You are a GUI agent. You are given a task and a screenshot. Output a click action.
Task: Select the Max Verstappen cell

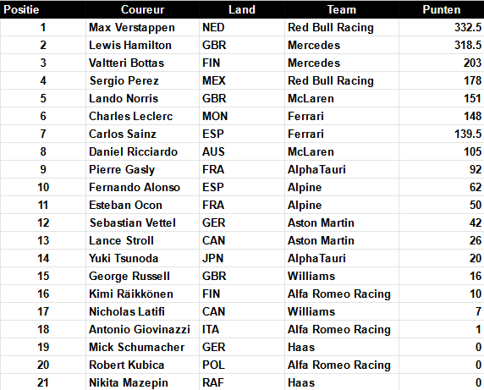pyautogui.click(x=142, y=27)
